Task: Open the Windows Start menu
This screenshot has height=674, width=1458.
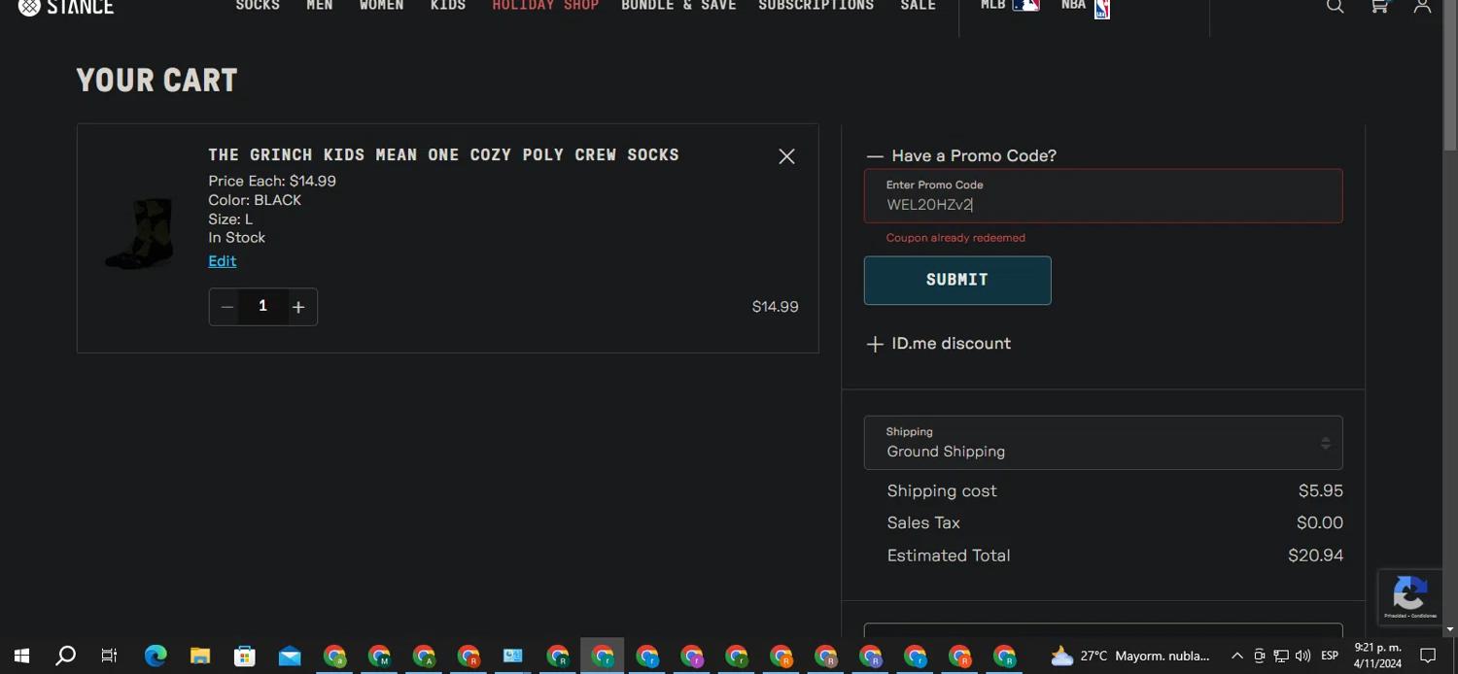Action: 21,656
